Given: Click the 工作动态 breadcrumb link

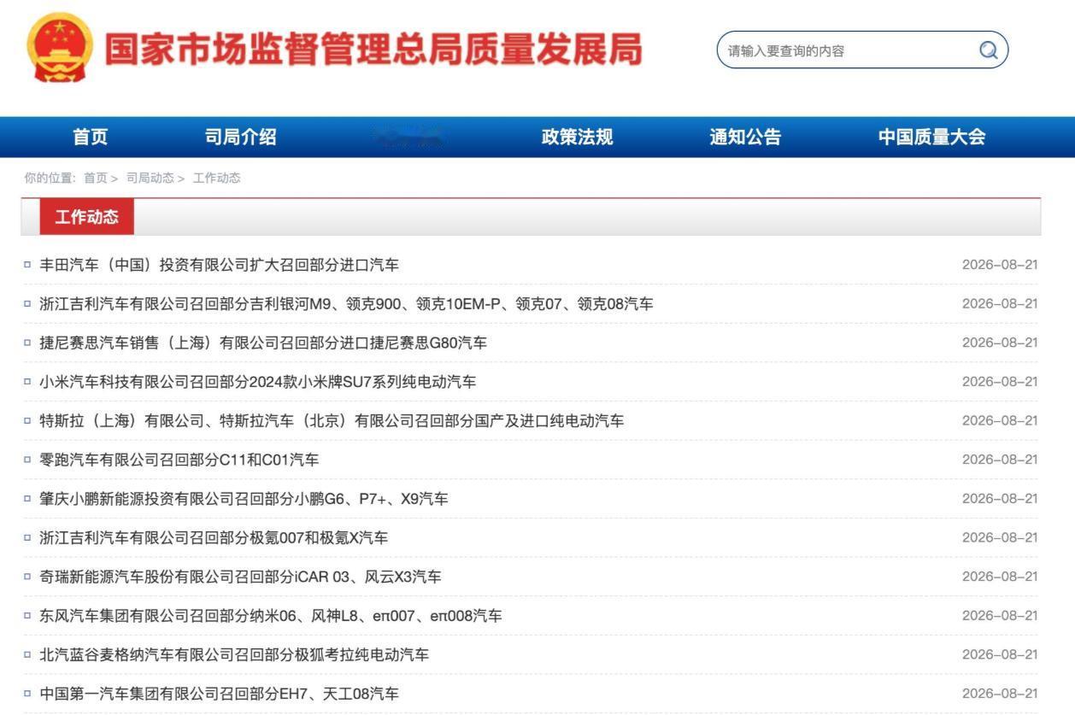Looking at the screenshot, I should 217,178.
